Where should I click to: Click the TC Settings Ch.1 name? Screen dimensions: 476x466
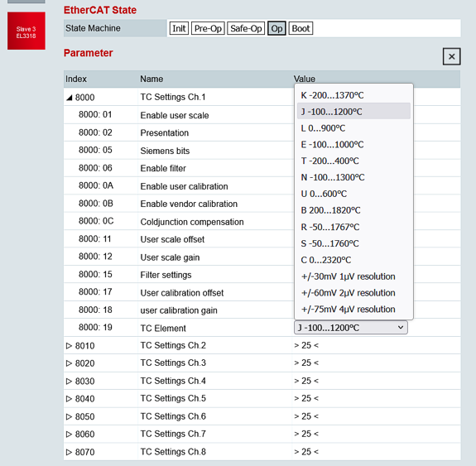coord(173,97)
